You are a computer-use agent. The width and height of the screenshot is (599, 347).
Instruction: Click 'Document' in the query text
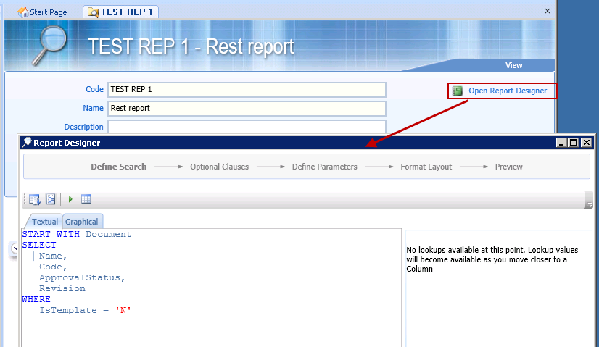(109, 234)
